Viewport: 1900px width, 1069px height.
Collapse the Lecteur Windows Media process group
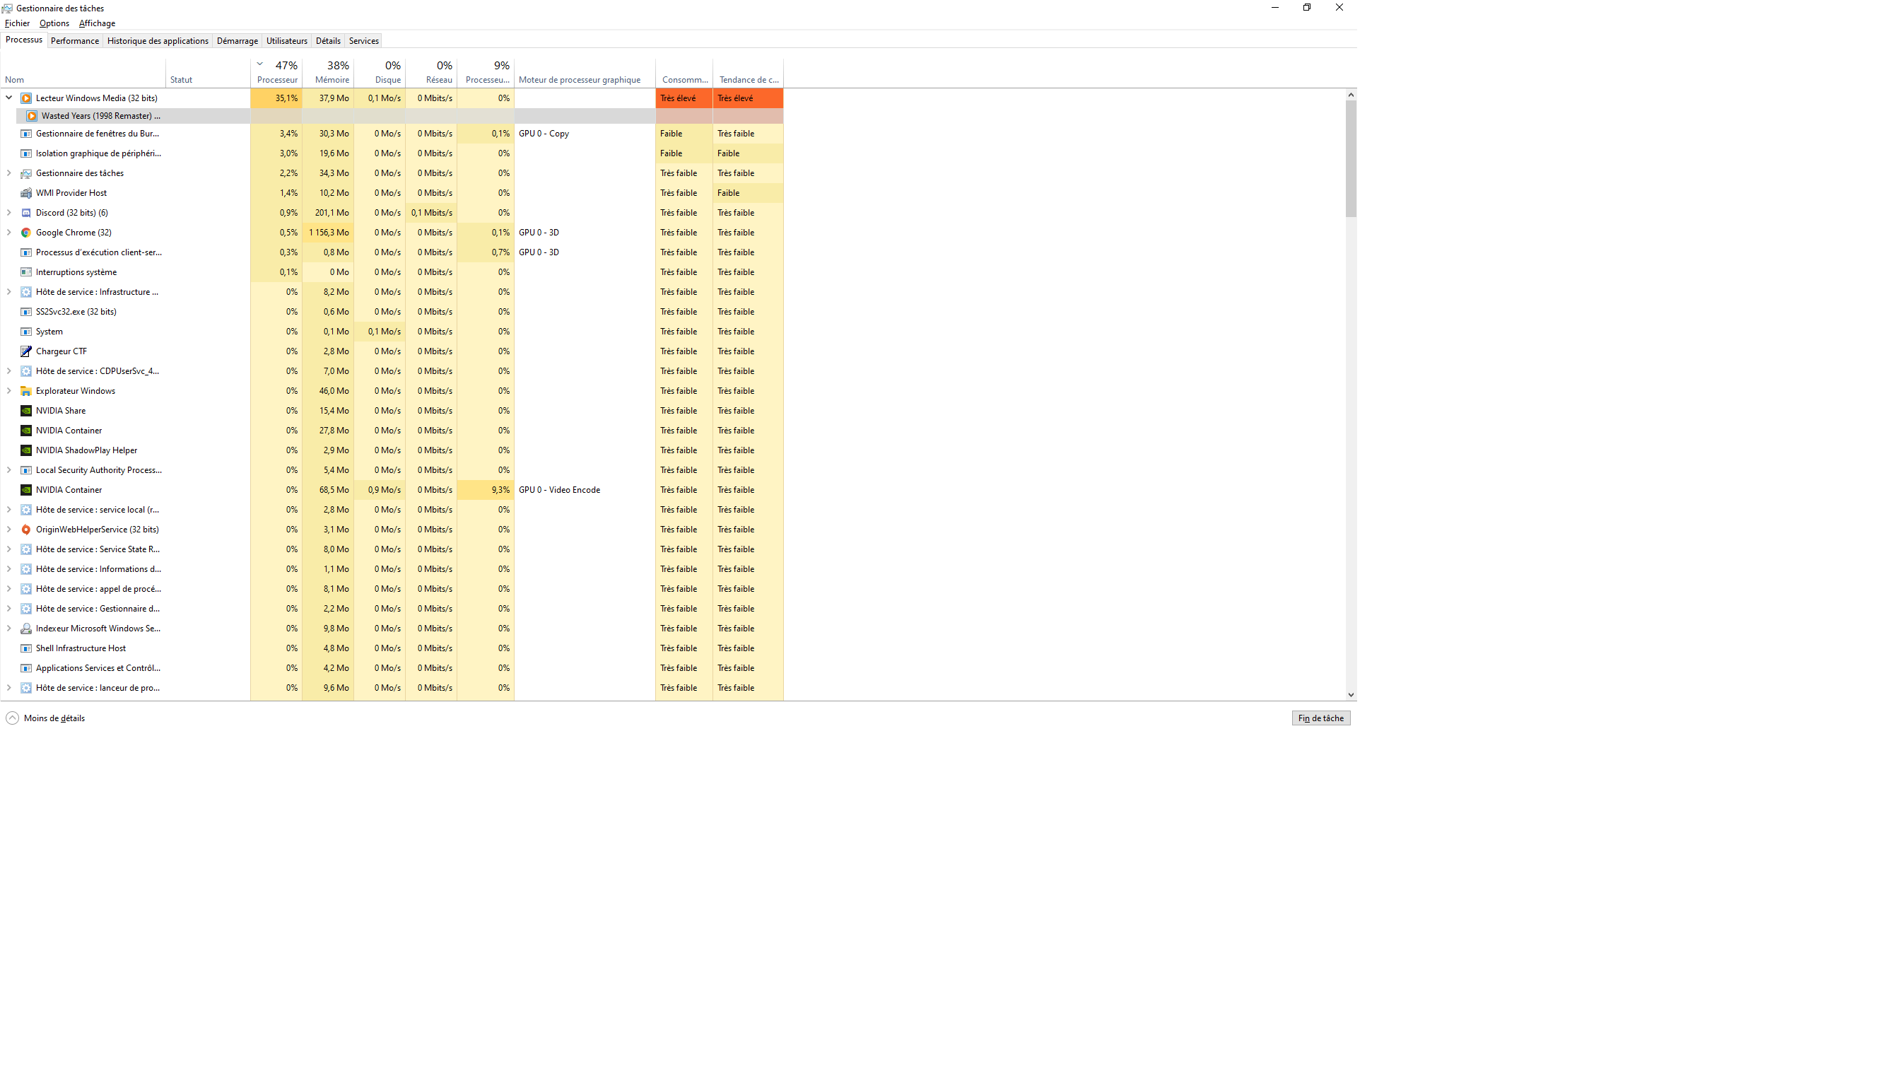pyautogui.click(x=9, y=98)
